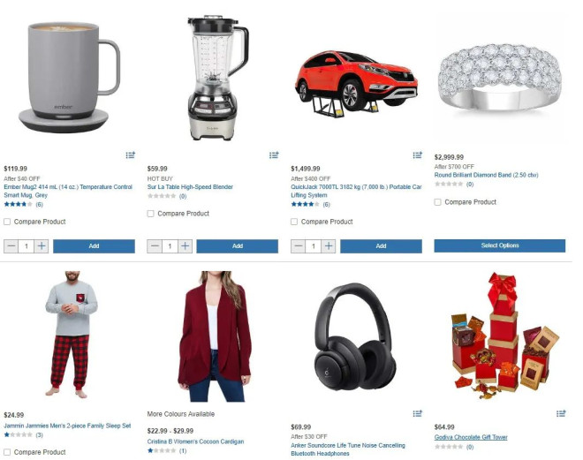Click list icon for Anker Soundcore Headphones
The image size is (583, 460).
pos(418,413)
